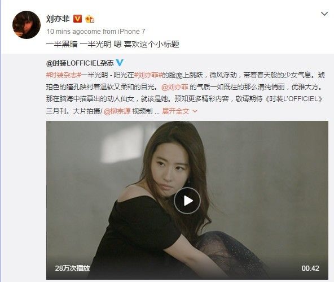Click the 28万次播放 play count label
Image resolution: width=334 pixels, height=282 pixels.
(x=72, y=268)
